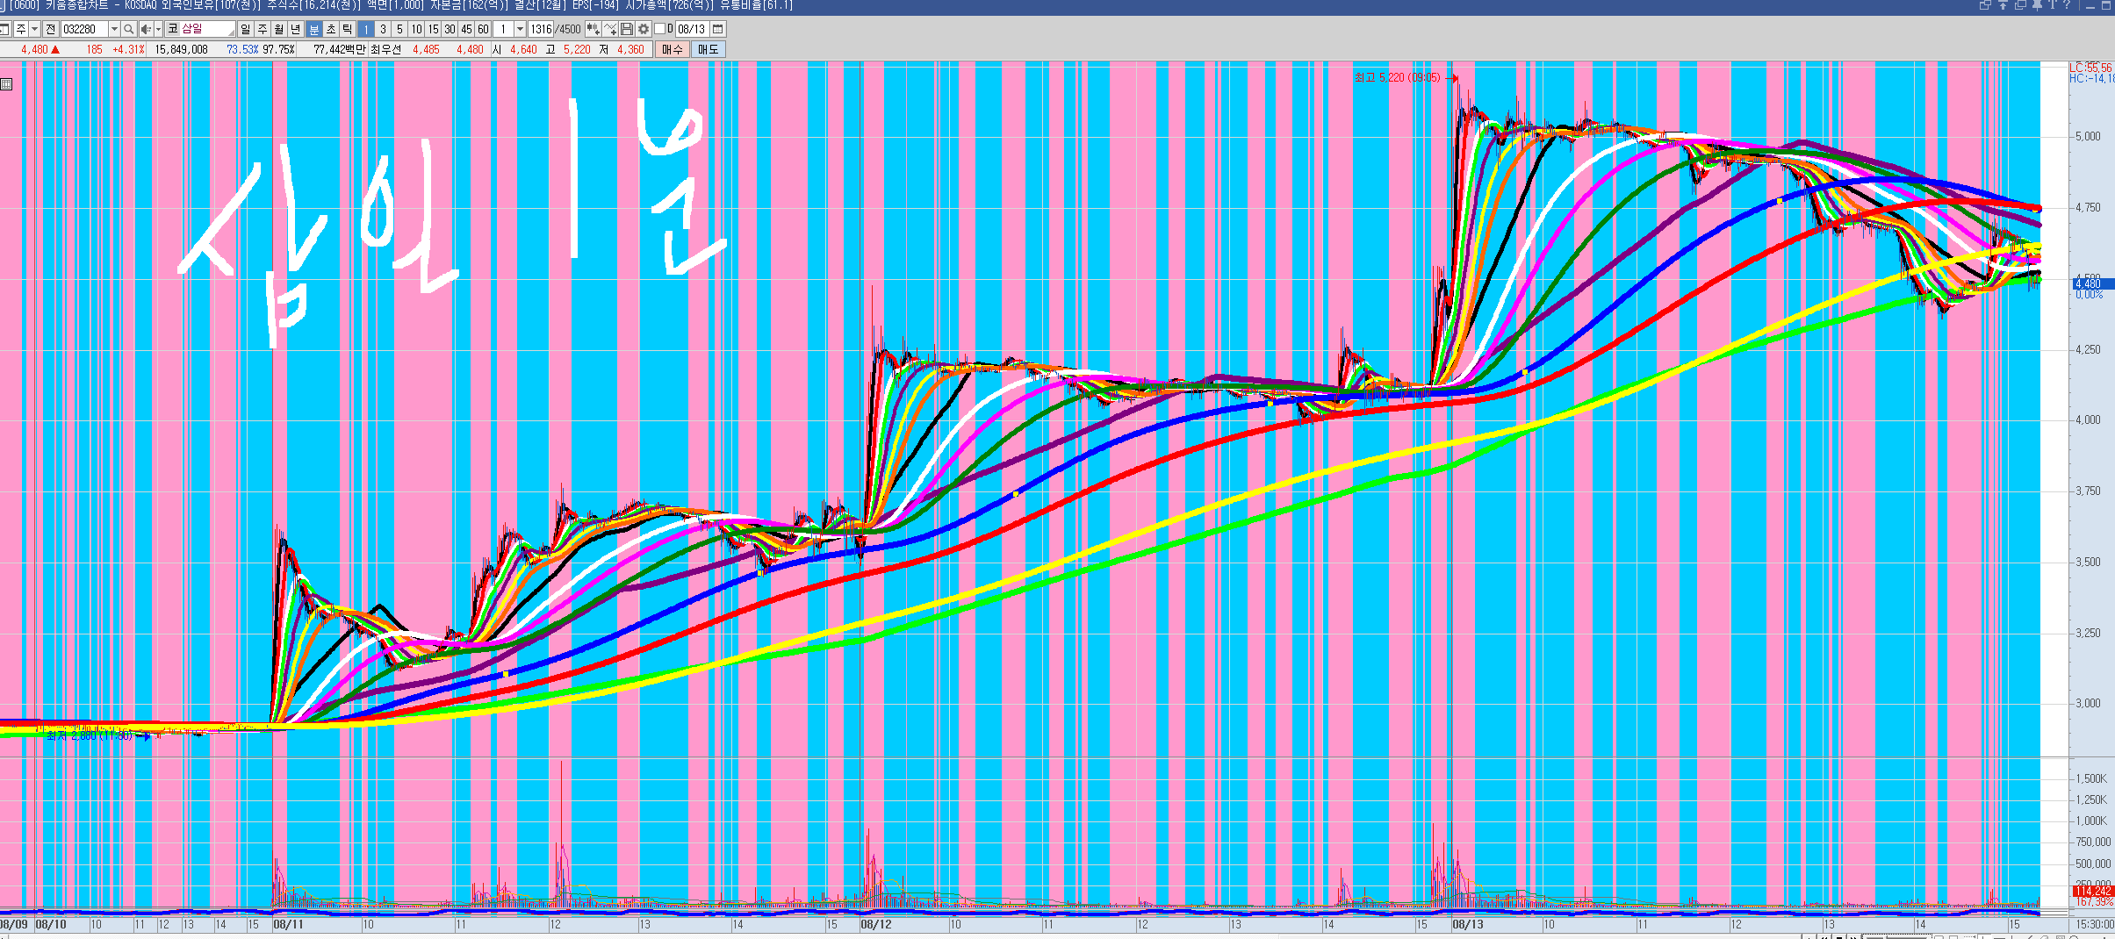Open help question mark icon in title bar
Image resolution: width=2115 pixels, height=939 pixels.
(x=2067, y=5)
